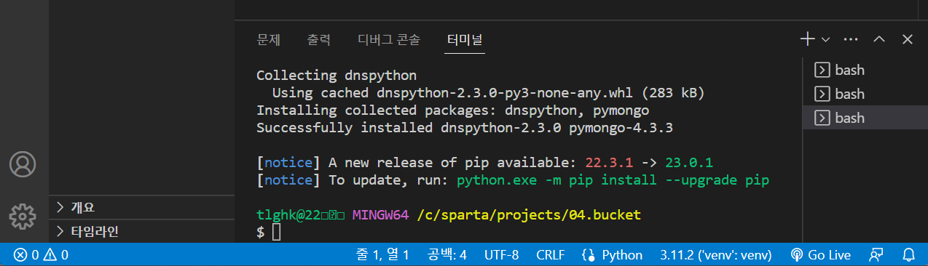Open notifications bell icon
Screen dimensions: 928x266
click(x=908, y=255)
